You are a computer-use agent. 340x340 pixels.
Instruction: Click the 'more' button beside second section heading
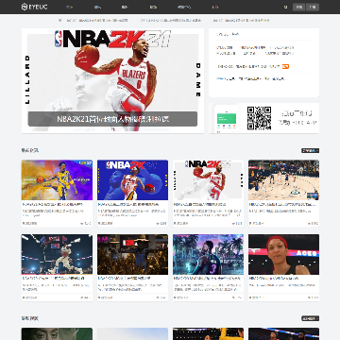click(x=310, y=318)
